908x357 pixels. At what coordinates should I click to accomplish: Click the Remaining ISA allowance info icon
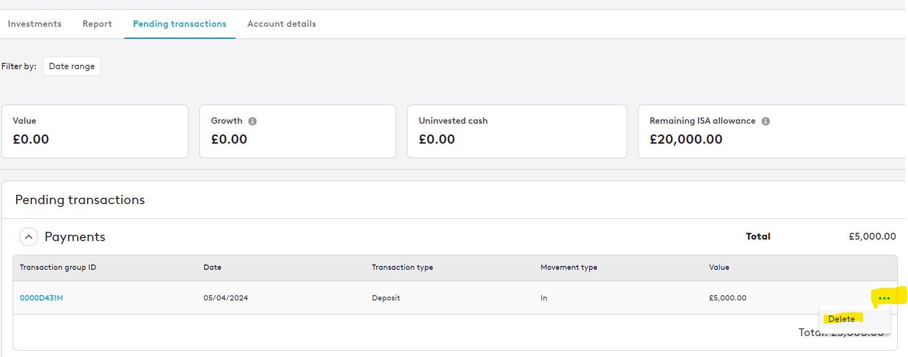(x=766, y=121)
